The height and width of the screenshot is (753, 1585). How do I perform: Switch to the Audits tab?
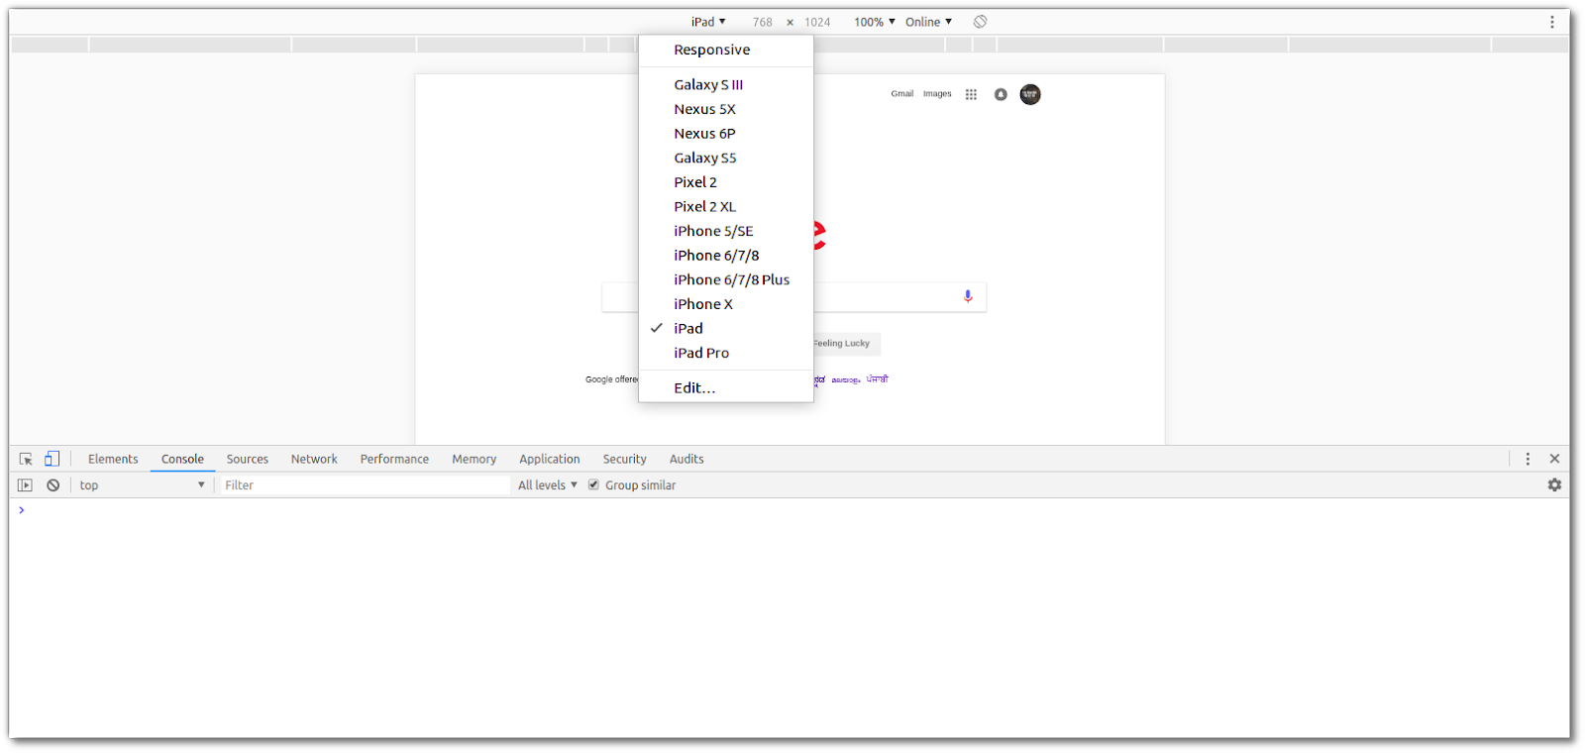pos(687,459)
